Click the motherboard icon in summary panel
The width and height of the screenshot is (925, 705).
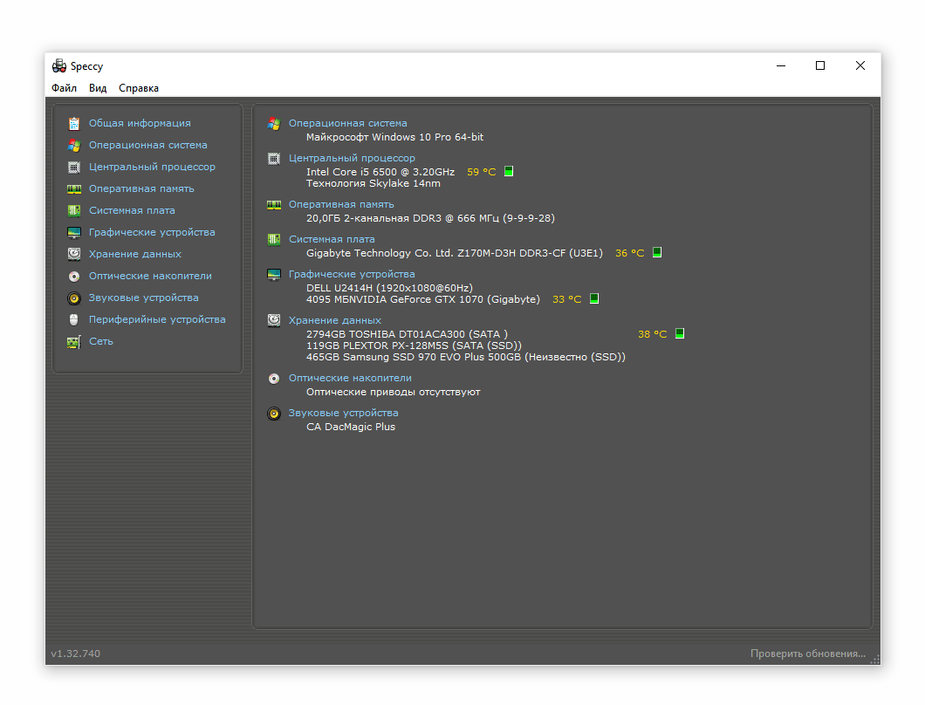click(x=274, y=239)
